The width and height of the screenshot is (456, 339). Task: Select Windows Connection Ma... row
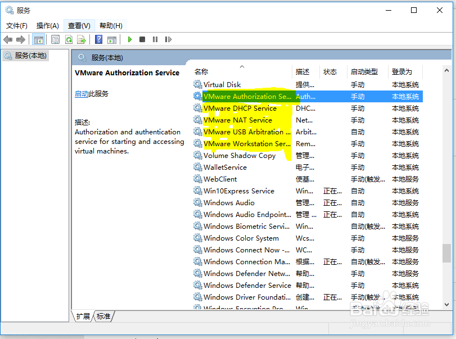tap(308, 261)
